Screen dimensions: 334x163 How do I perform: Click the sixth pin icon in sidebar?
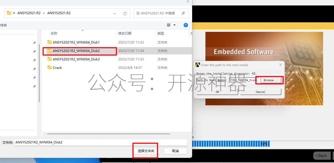34,86
